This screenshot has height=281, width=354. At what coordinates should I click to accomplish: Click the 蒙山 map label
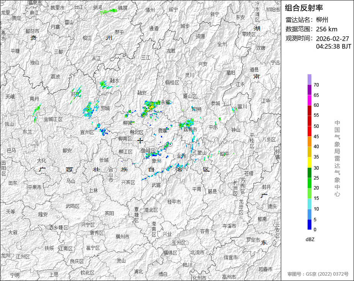click(202, 153)
